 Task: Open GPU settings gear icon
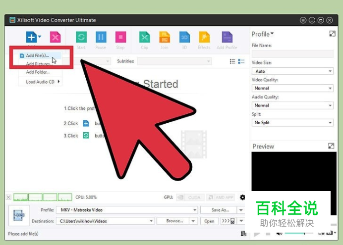tap(242, 197)
